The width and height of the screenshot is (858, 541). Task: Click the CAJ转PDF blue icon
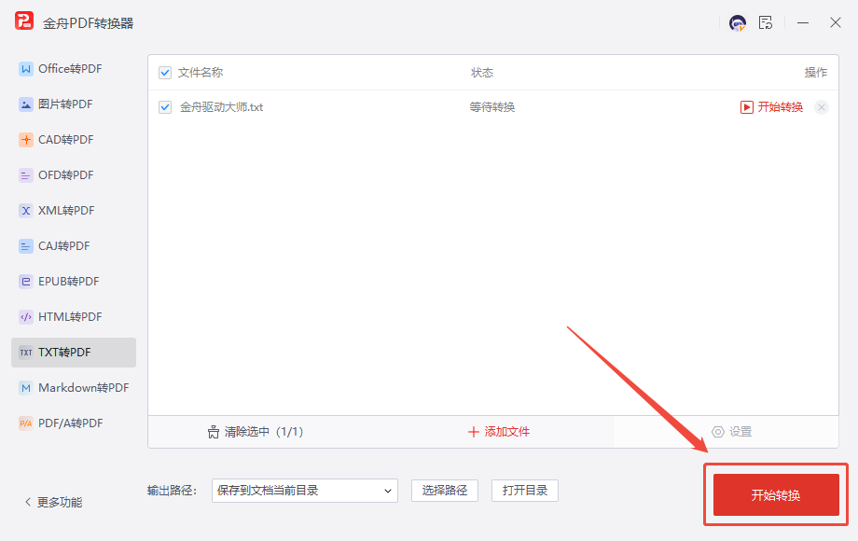point(26,246)
